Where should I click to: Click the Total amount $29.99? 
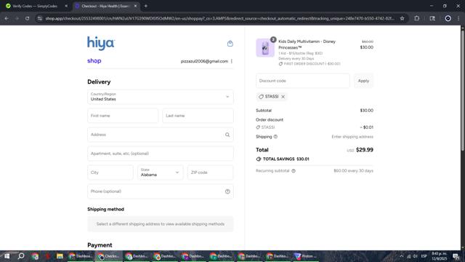click(x=365, y=150)
